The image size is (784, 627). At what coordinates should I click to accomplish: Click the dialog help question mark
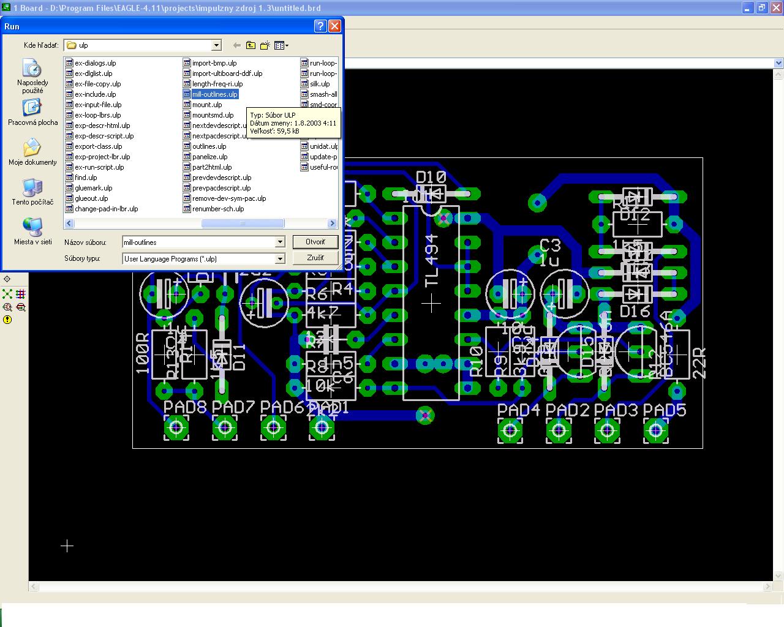coord(320,26)
